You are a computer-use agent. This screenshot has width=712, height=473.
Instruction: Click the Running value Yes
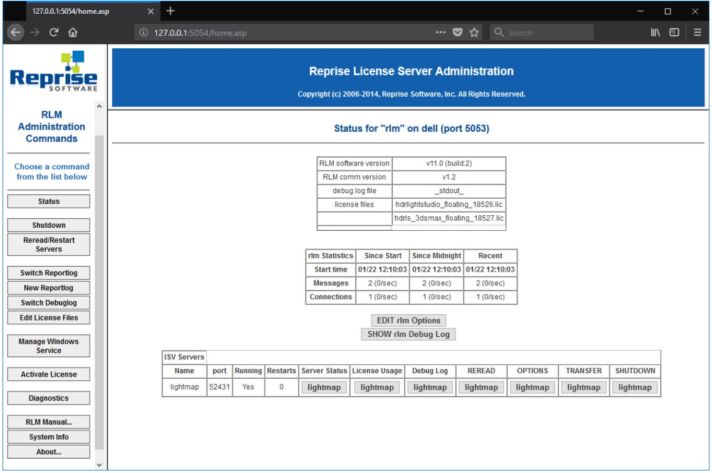(x=248, y=387)
